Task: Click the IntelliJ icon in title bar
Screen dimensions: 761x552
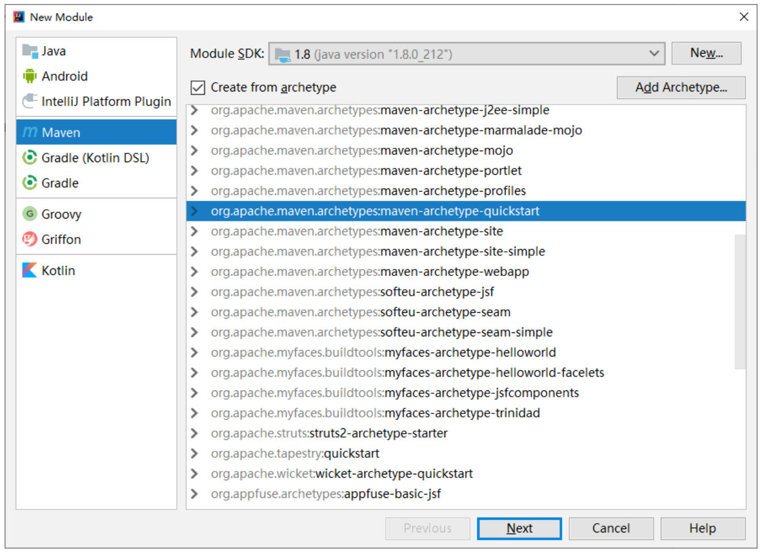Action: 19,17
